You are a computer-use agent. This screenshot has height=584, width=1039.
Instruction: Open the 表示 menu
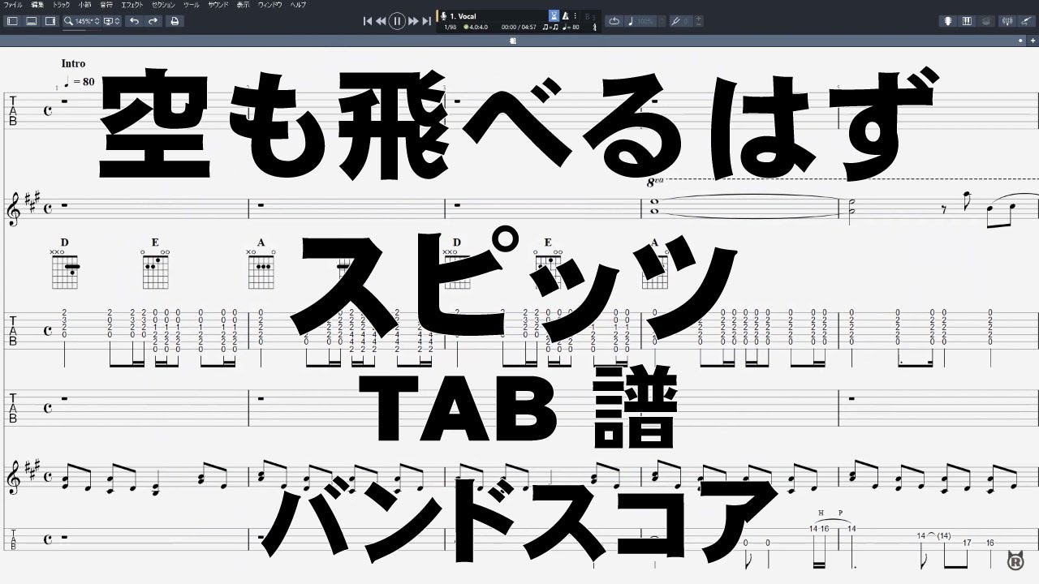point(243,5)
